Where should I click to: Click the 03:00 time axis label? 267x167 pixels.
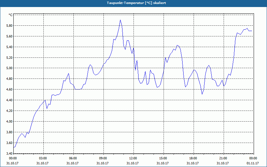click(x=44, y=158)
